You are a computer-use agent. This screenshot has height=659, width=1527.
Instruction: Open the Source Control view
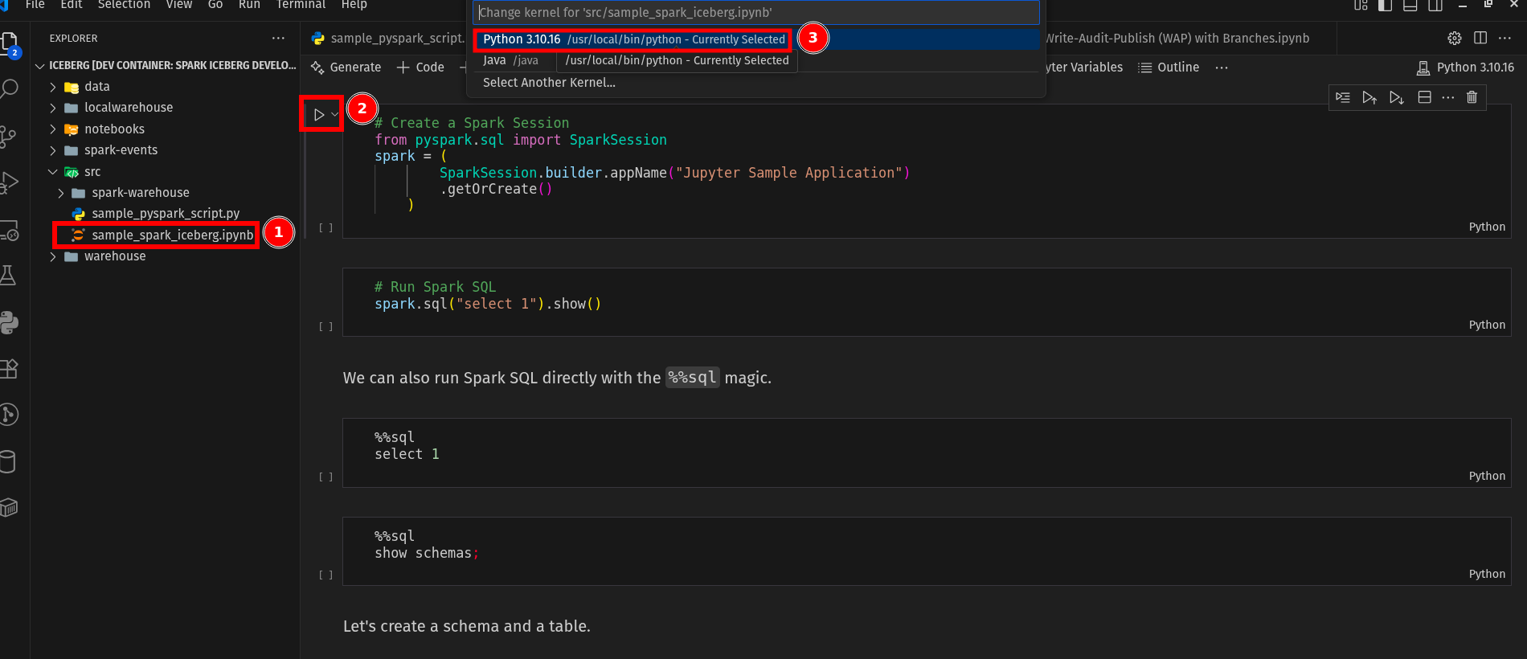point(10,136)
